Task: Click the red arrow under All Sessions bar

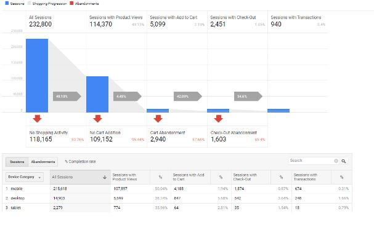Action: click(37, 119)
